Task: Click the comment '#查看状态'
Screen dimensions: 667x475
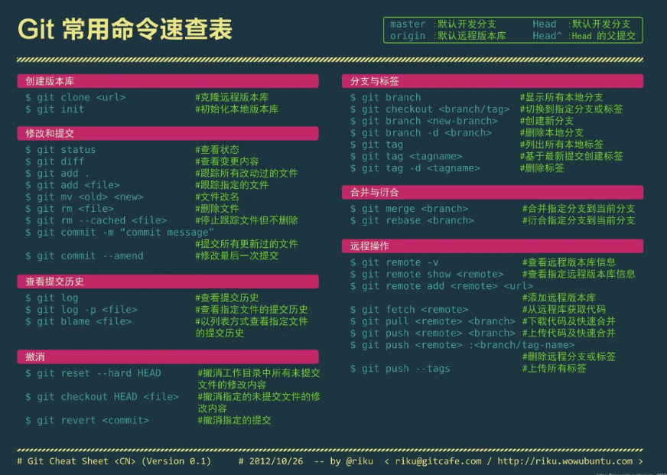Action: (x=217, y=150)
